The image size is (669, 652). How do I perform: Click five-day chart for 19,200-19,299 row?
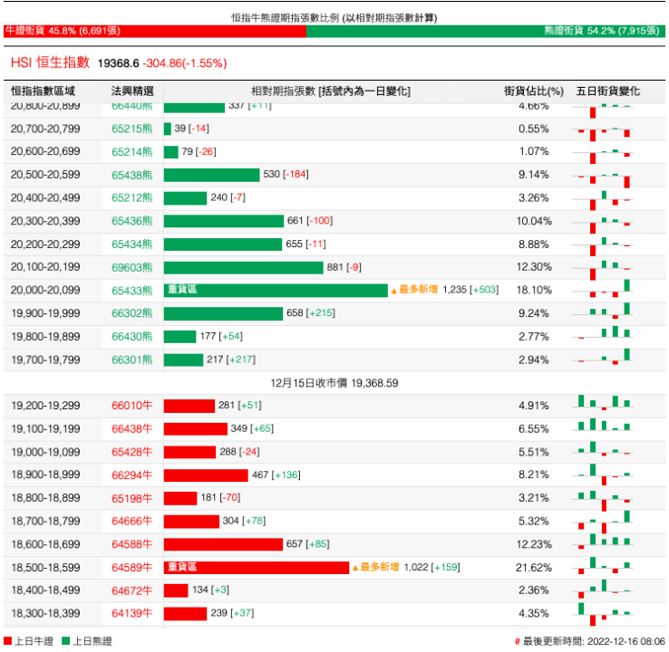(604, 403)
